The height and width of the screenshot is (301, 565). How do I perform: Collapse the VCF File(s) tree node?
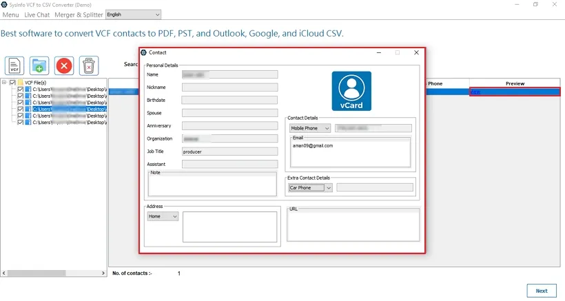pyautogui.click(x=5, y=83)
